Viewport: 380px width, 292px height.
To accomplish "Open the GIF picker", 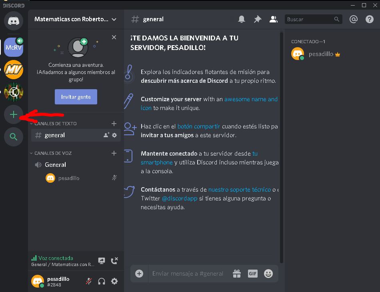I will point(252,274).
